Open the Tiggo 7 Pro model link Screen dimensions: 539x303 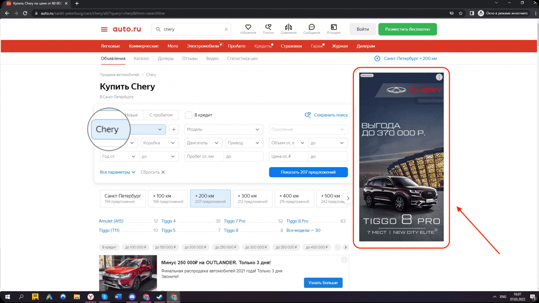click(x=234, y=221)
